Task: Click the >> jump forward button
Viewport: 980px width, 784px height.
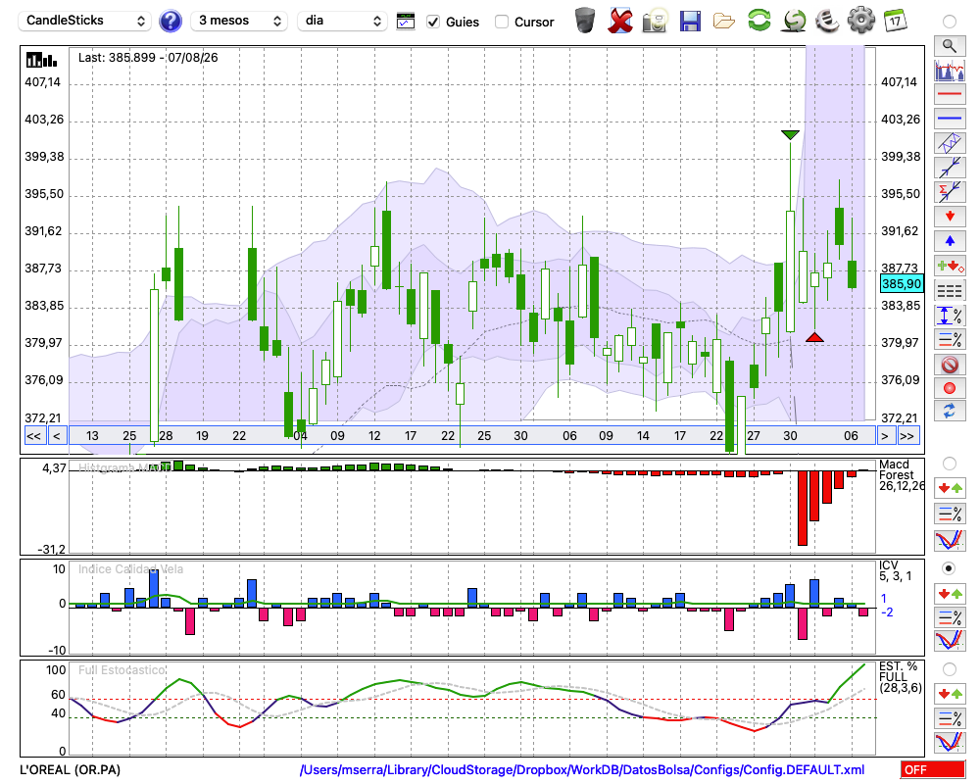Action: pos(908,436)
